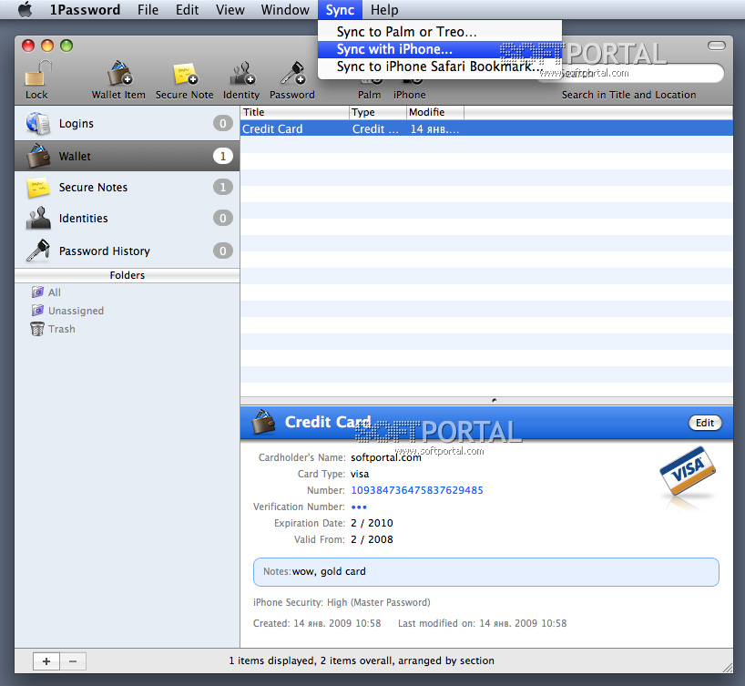Click the credit card number link
Image resolution: width=745 pixels, height=686 pixels.
click(417, 490)
